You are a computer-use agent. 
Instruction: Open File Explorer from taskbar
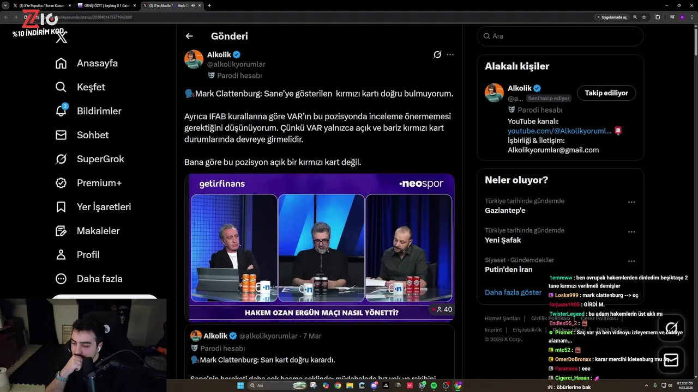pos(350,385)
